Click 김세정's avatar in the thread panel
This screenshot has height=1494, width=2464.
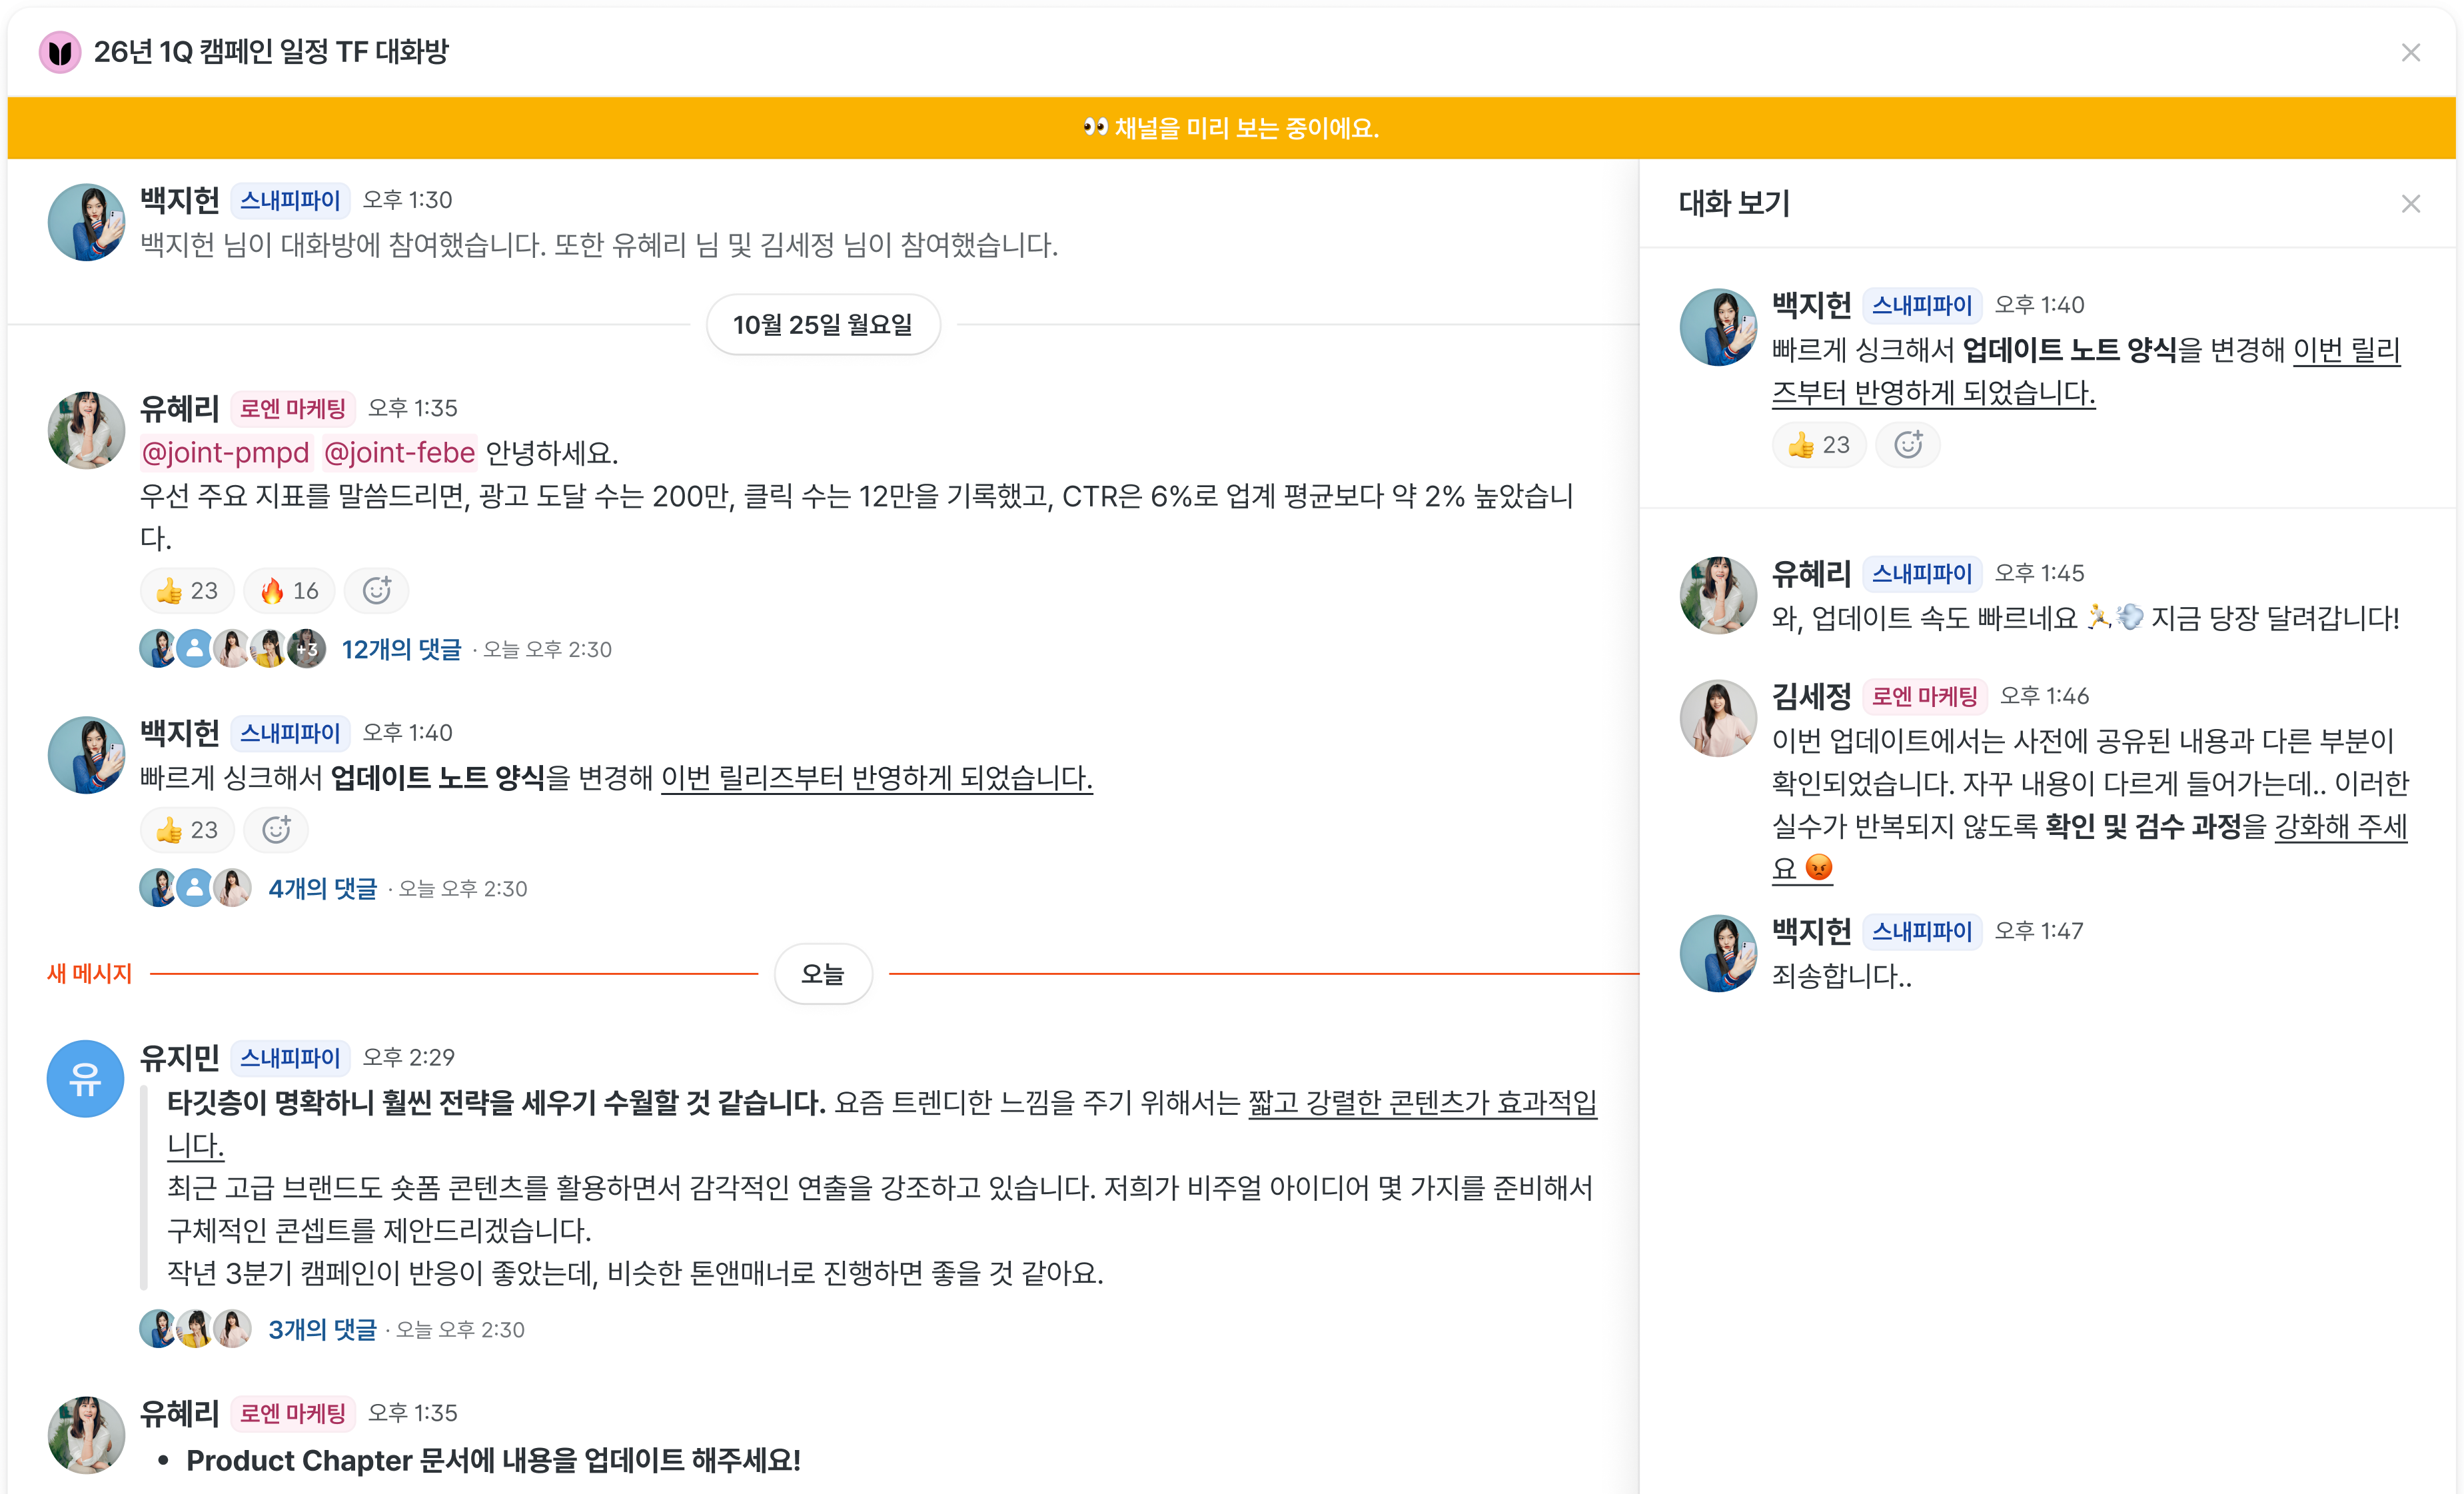(x=1718, y=718)
